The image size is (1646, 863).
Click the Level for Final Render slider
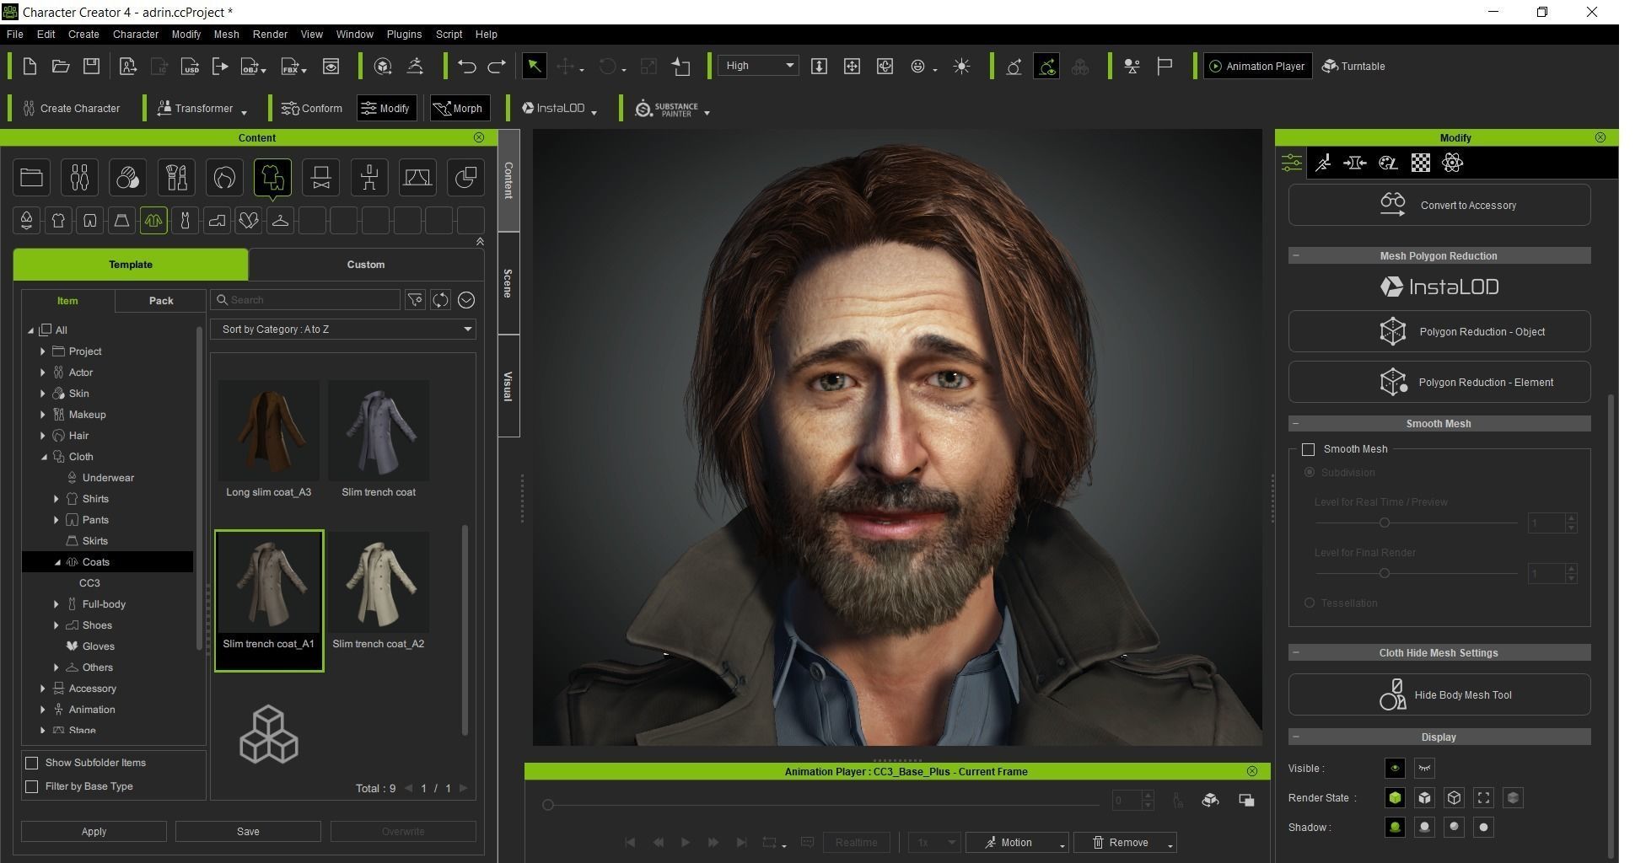[x=1384, y=574]
